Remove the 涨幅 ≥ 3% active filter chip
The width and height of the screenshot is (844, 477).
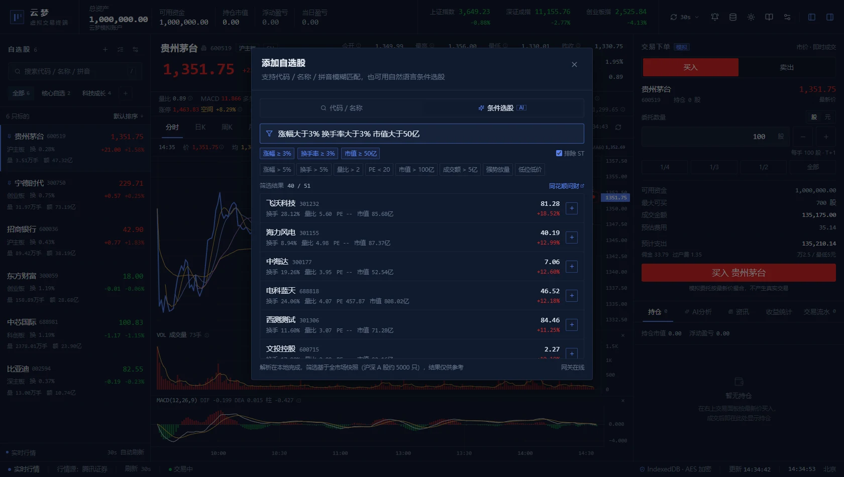[277, 153]
